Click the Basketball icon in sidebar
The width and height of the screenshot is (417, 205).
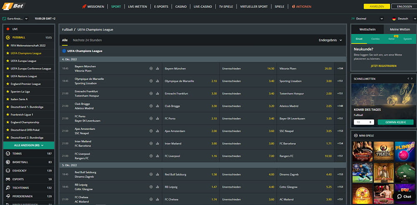point(8,162)
